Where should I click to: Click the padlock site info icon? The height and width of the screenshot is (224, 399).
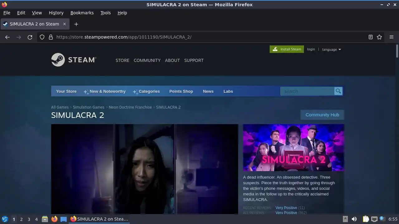pyautogui.click(x=51, y=37)
